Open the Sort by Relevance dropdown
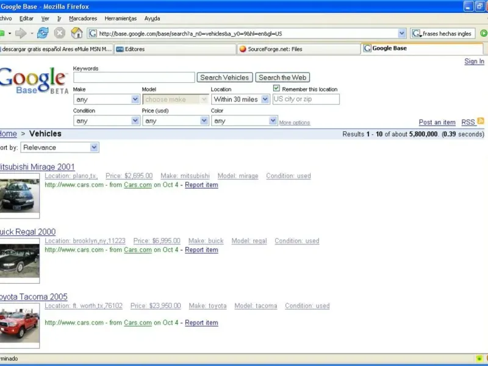 pos(60,148)
